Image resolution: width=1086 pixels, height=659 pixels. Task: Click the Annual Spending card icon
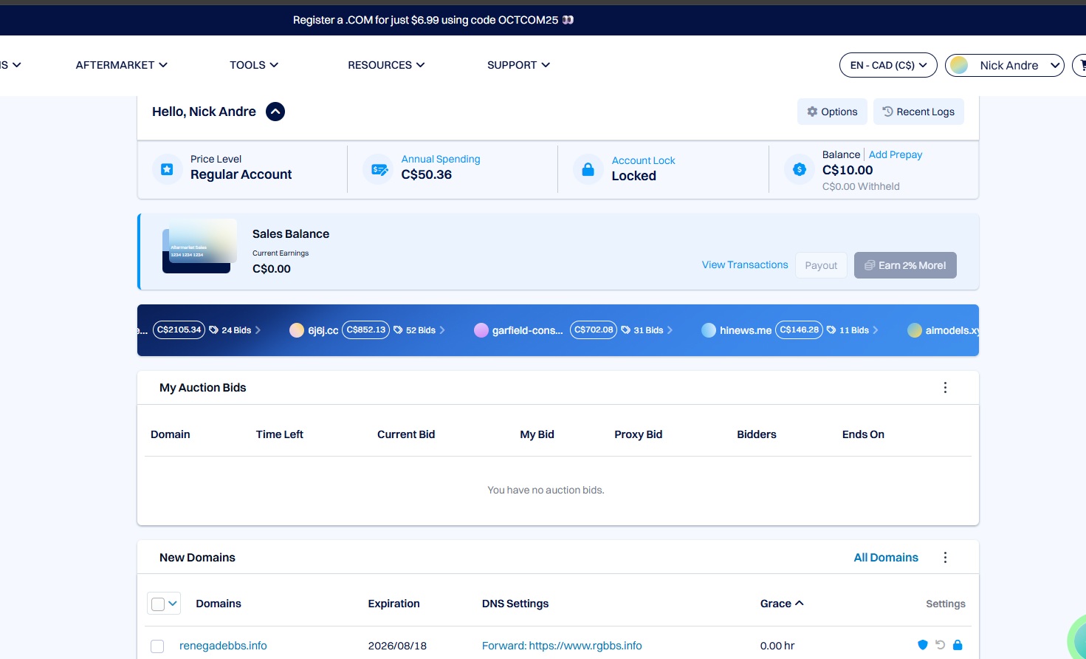point(379,169)
